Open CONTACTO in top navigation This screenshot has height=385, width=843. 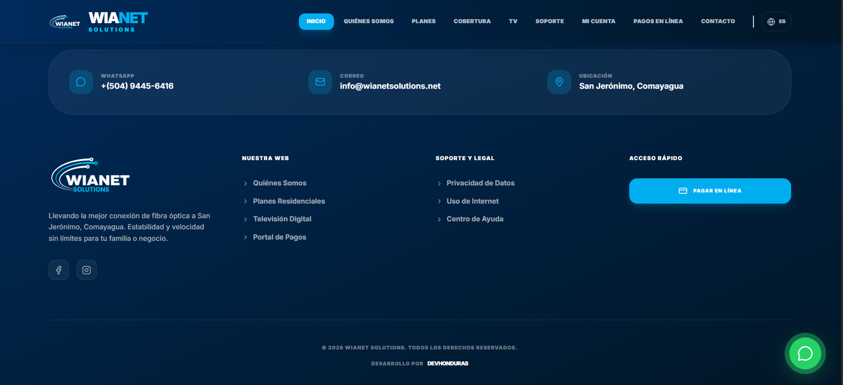click(718, 22)
